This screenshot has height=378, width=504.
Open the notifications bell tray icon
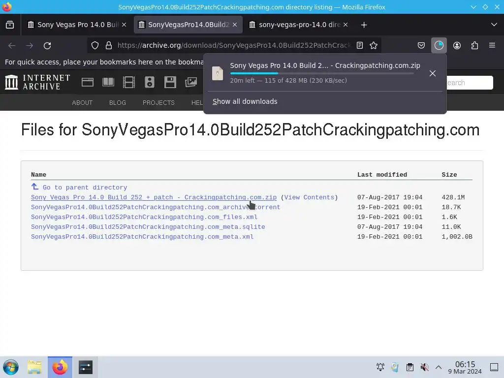coord(380,367)
